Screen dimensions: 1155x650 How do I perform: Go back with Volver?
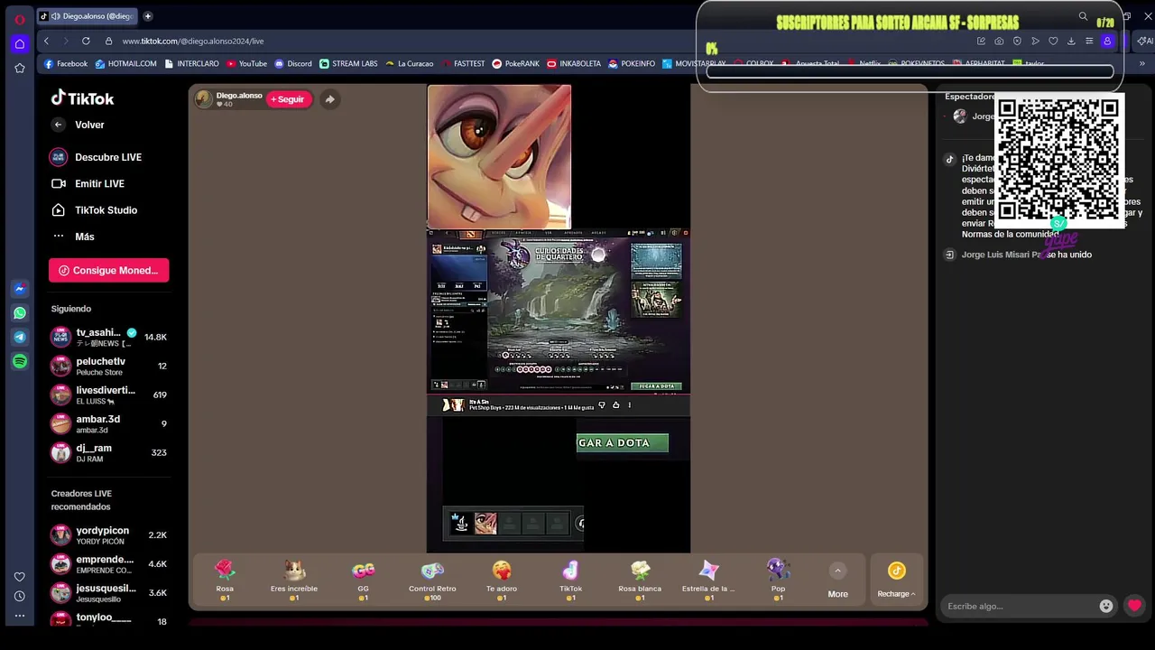click(78, 125)
